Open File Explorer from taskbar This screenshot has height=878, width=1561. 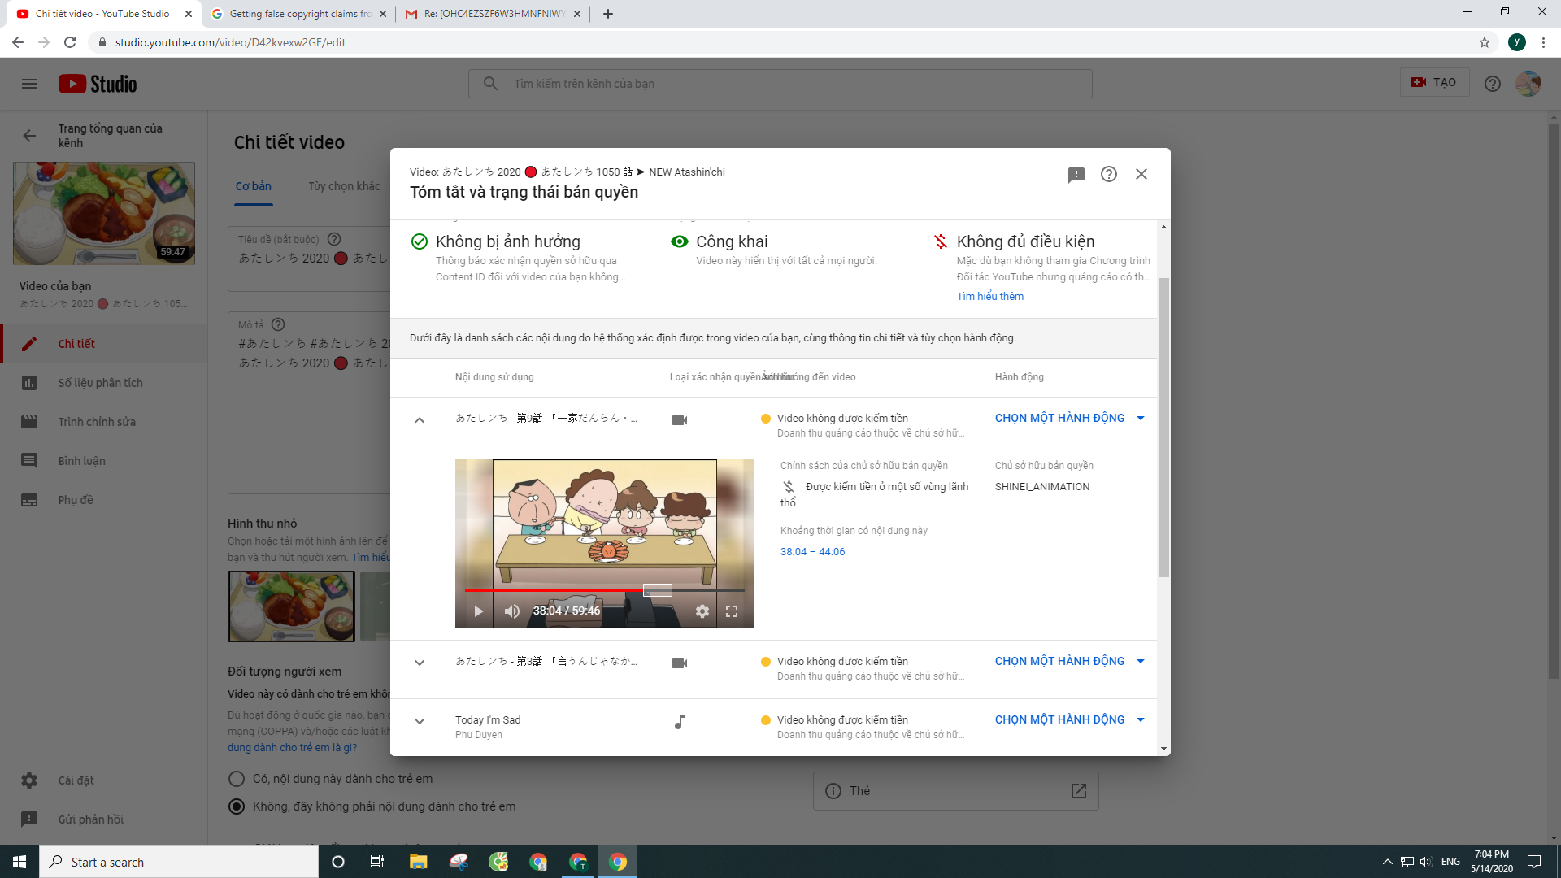pos(418,862)
